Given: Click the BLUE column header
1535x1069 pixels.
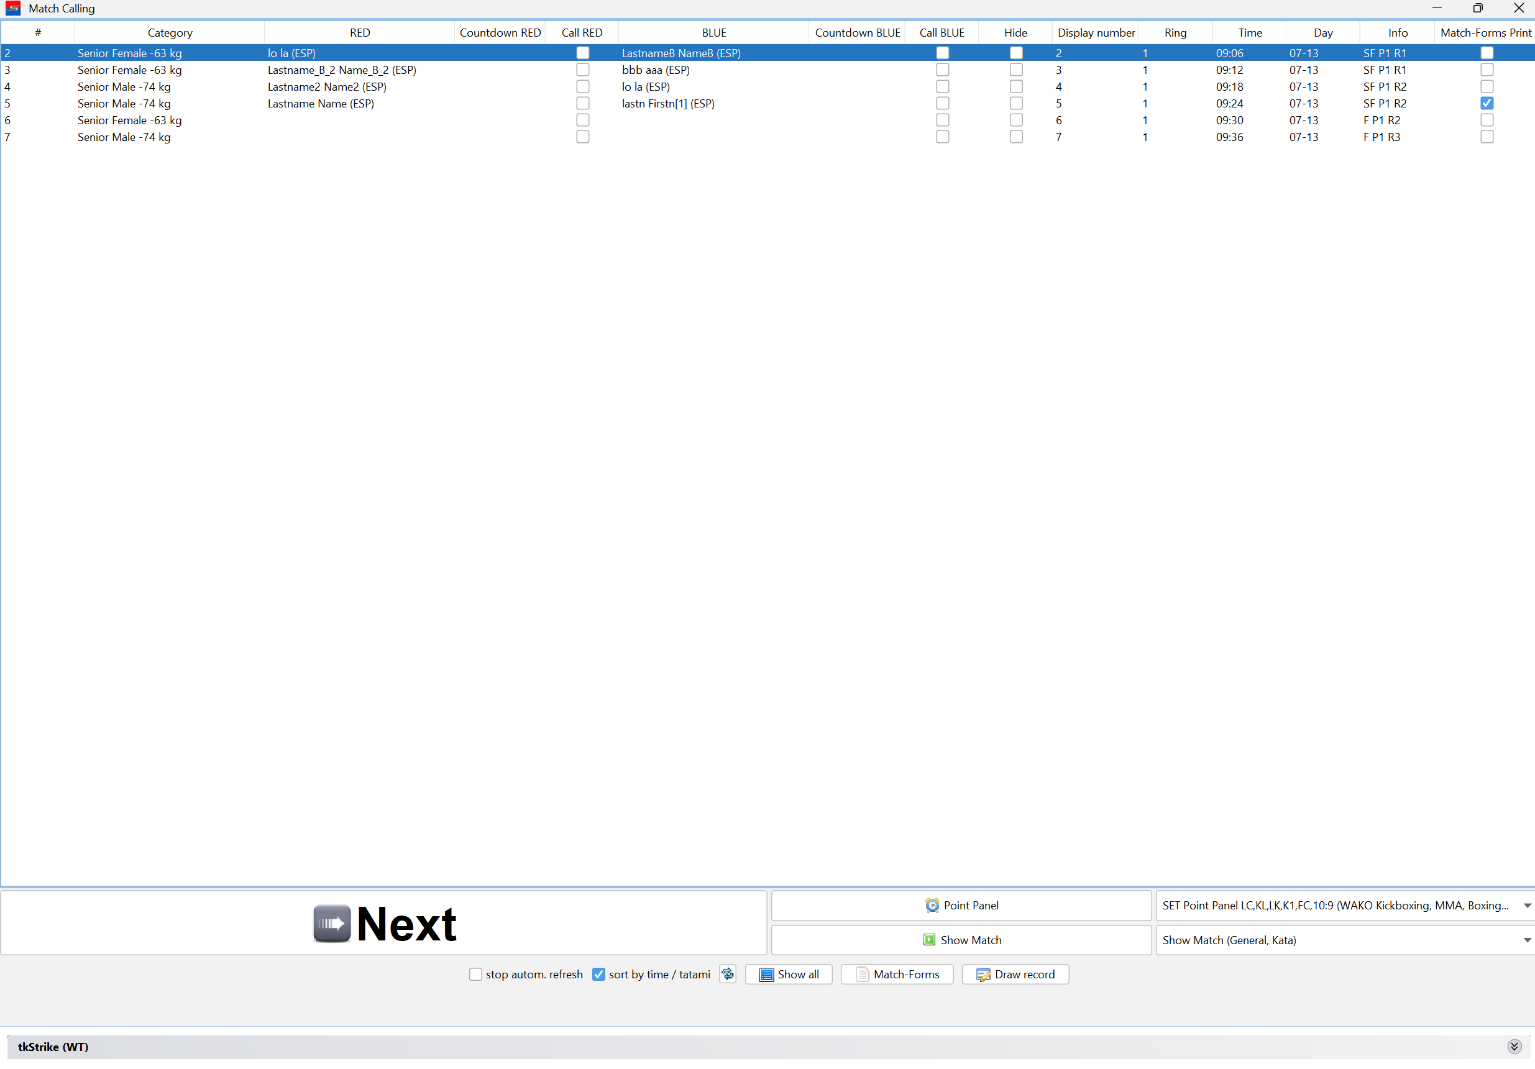Looking at the screenshot, I should tap(714, 33).
